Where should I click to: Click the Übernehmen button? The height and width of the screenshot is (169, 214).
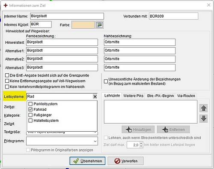coord(87,161)
